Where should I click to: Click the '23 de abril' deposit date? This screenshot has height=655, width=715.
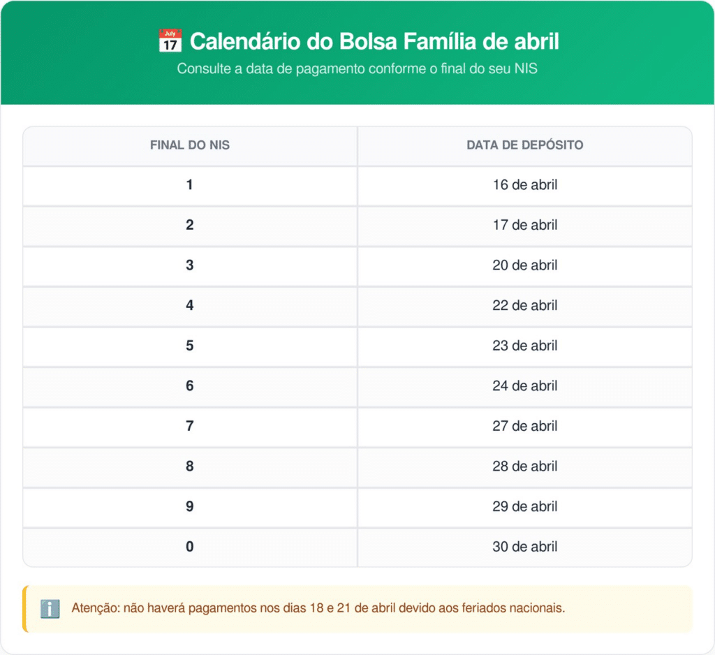525,346
